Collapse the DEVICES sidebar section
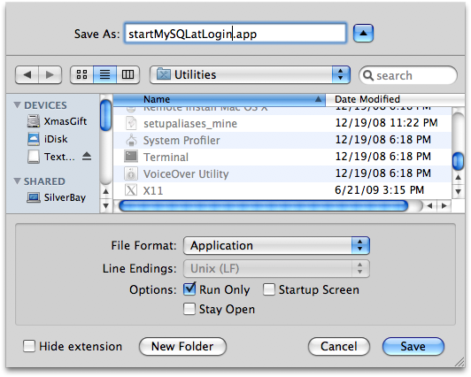Image resolution: width=471 pixels, height=377 pixels. coord(17,105)
